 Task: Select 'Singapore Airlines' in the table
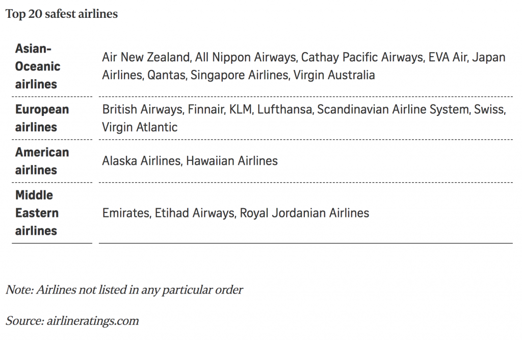pos(239,75)
